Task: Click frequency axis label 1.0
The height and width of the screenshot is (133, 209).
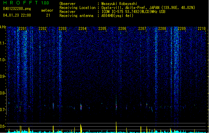Action: click(3, 60)
